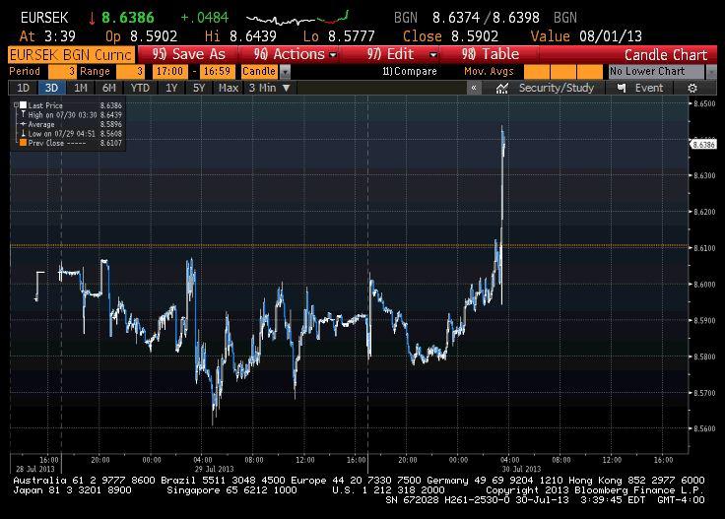Image resolution: width=725 pixels, height=519 pixels.
Task: Click the third Mov. Avgs input box
Action: [x=590, y=72]
